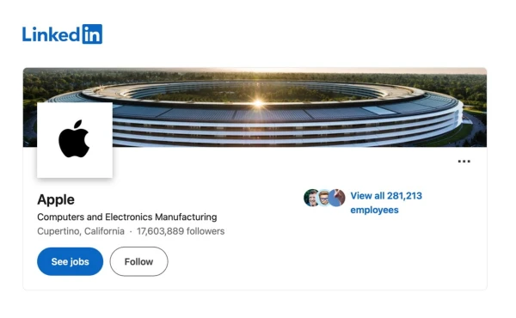Click the Cupertino, California location text
The width and height of the screenshot is (516, 318).
point(81,231)
